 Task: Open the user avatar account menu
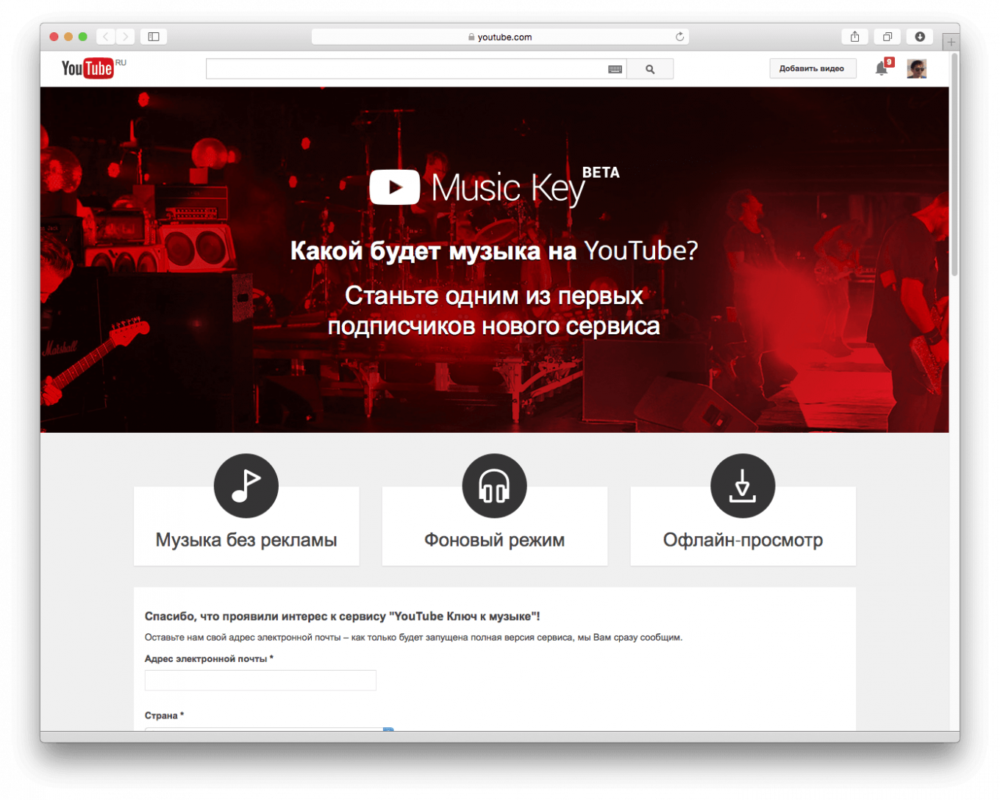916,68
